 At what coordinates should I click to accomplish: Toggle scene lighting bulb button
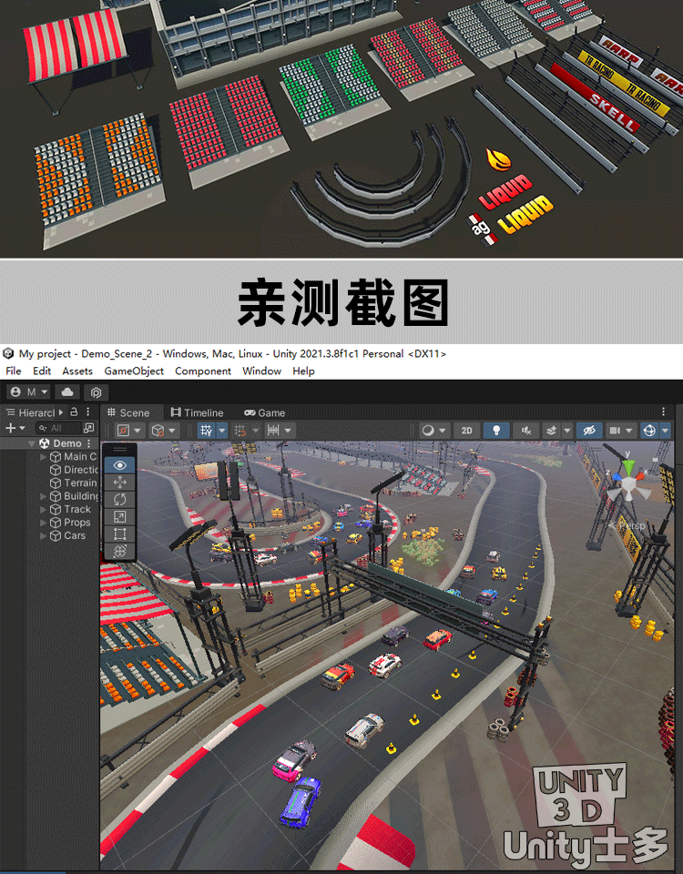pos(495,431)
